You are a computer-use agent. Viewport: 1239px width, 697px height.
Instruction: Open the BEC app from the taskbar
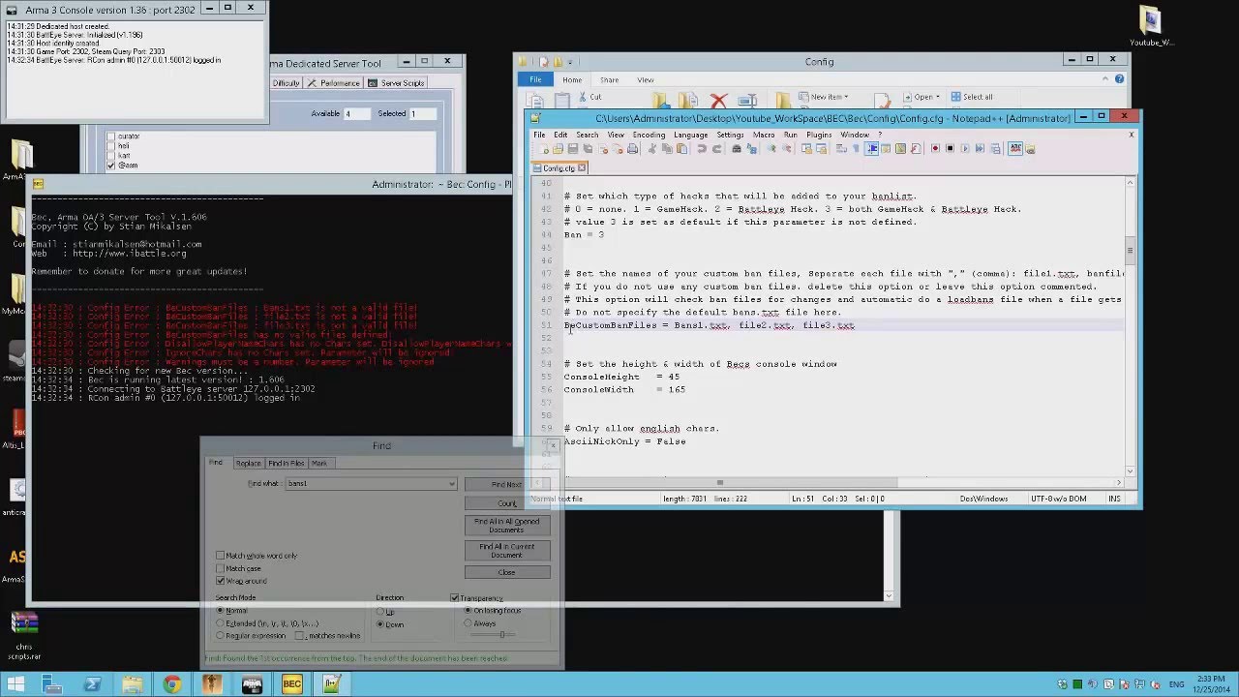point(291,684)
